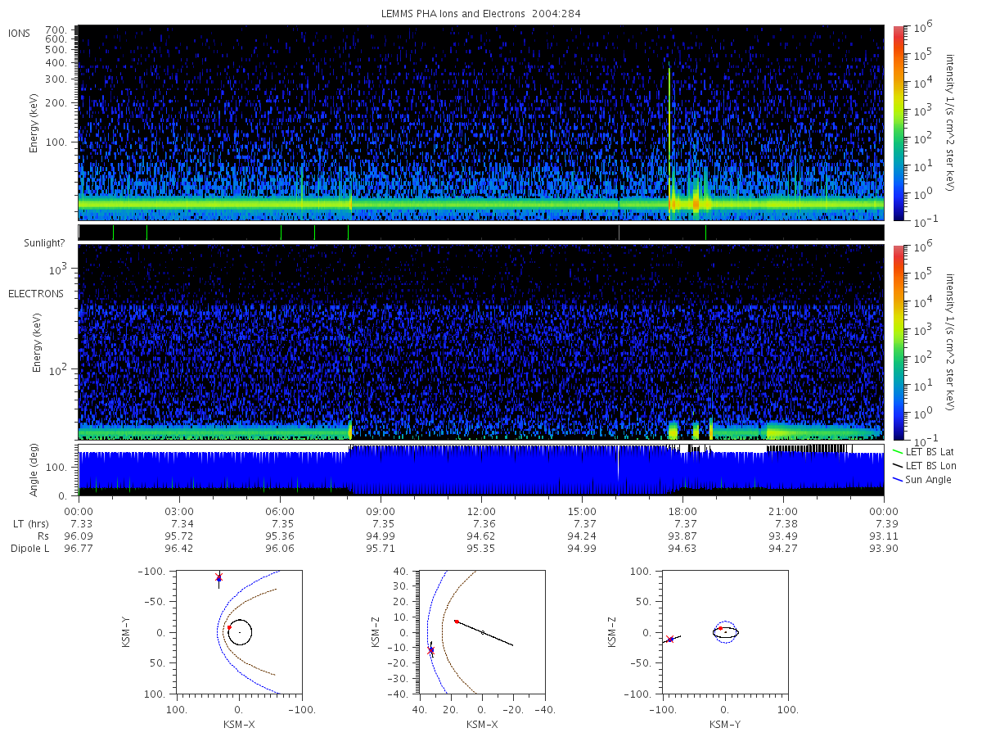Click the Angle (deg) axis label

point(38,470)
